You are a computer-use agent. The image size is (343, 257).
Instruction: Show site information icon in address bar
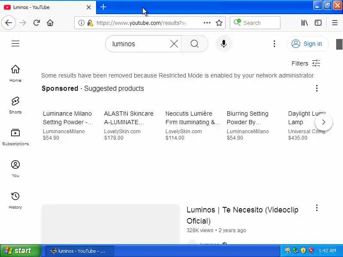[81, 23]
